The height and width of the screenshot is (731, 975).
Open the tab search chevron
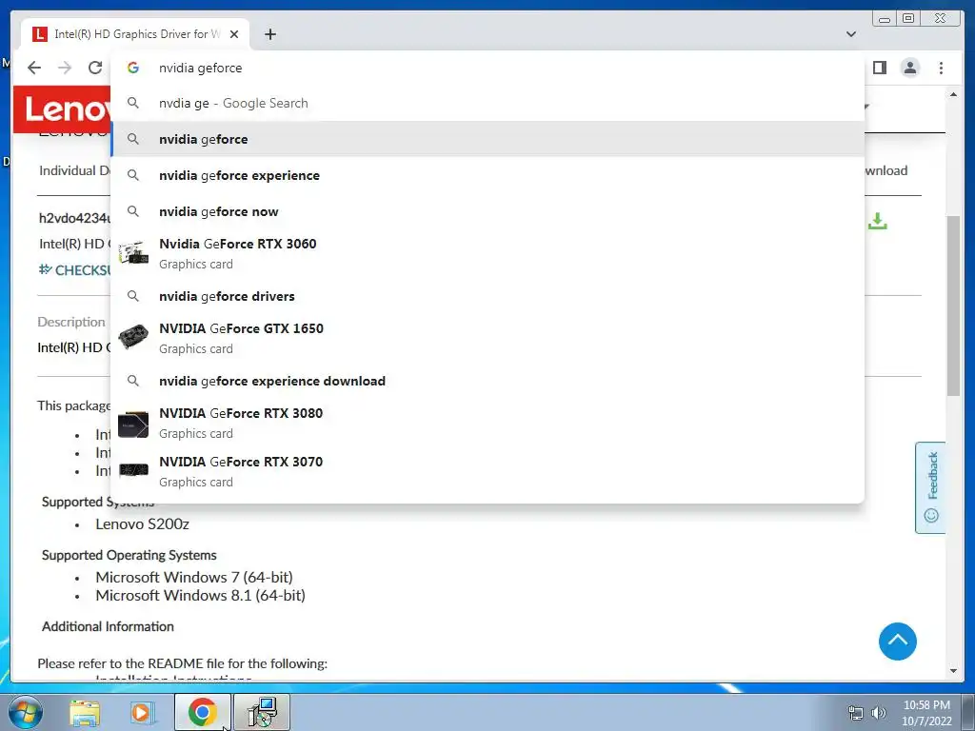(x=851, y=34)
